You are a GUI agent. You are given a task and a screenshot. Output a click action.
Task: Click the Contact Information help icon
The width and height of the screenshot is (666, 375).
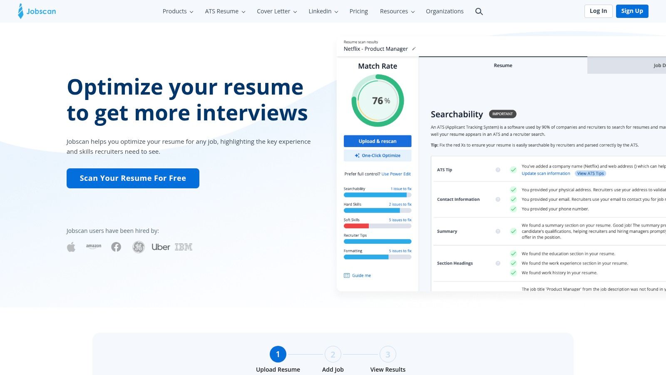(498, 199)
